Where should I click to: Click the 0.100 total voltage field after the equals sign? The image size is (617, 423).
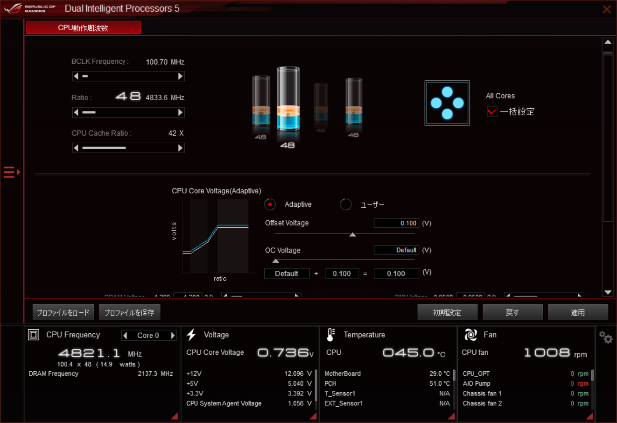point(396,273)
